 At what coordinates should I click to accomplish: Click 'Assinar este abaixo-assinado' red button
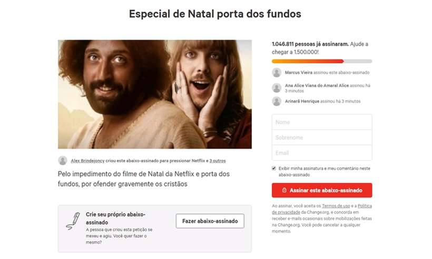(322, 190)
